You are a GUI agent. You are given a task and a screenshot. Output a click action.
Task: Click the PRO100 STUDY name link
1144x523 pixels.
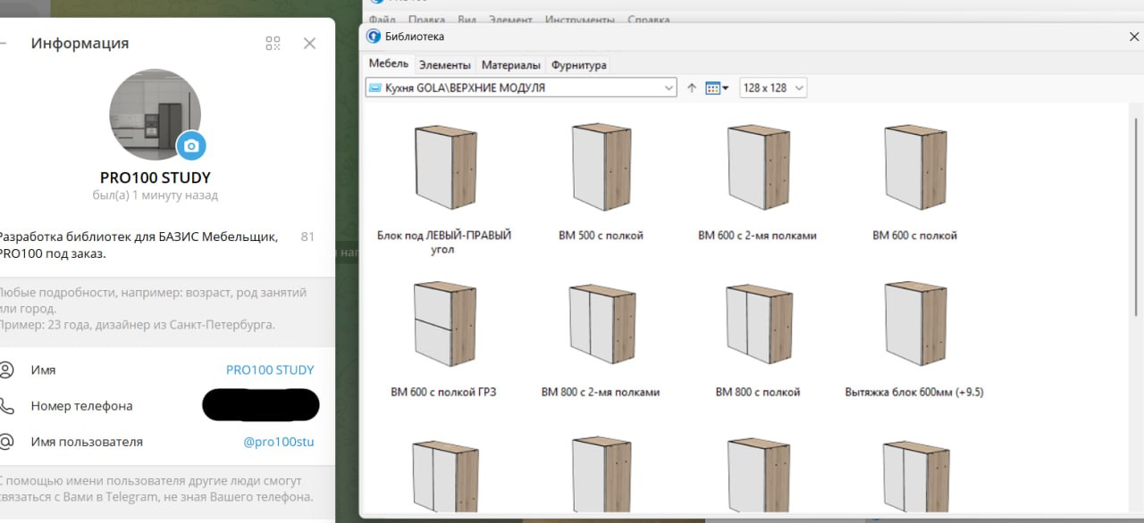pos(270,369)
